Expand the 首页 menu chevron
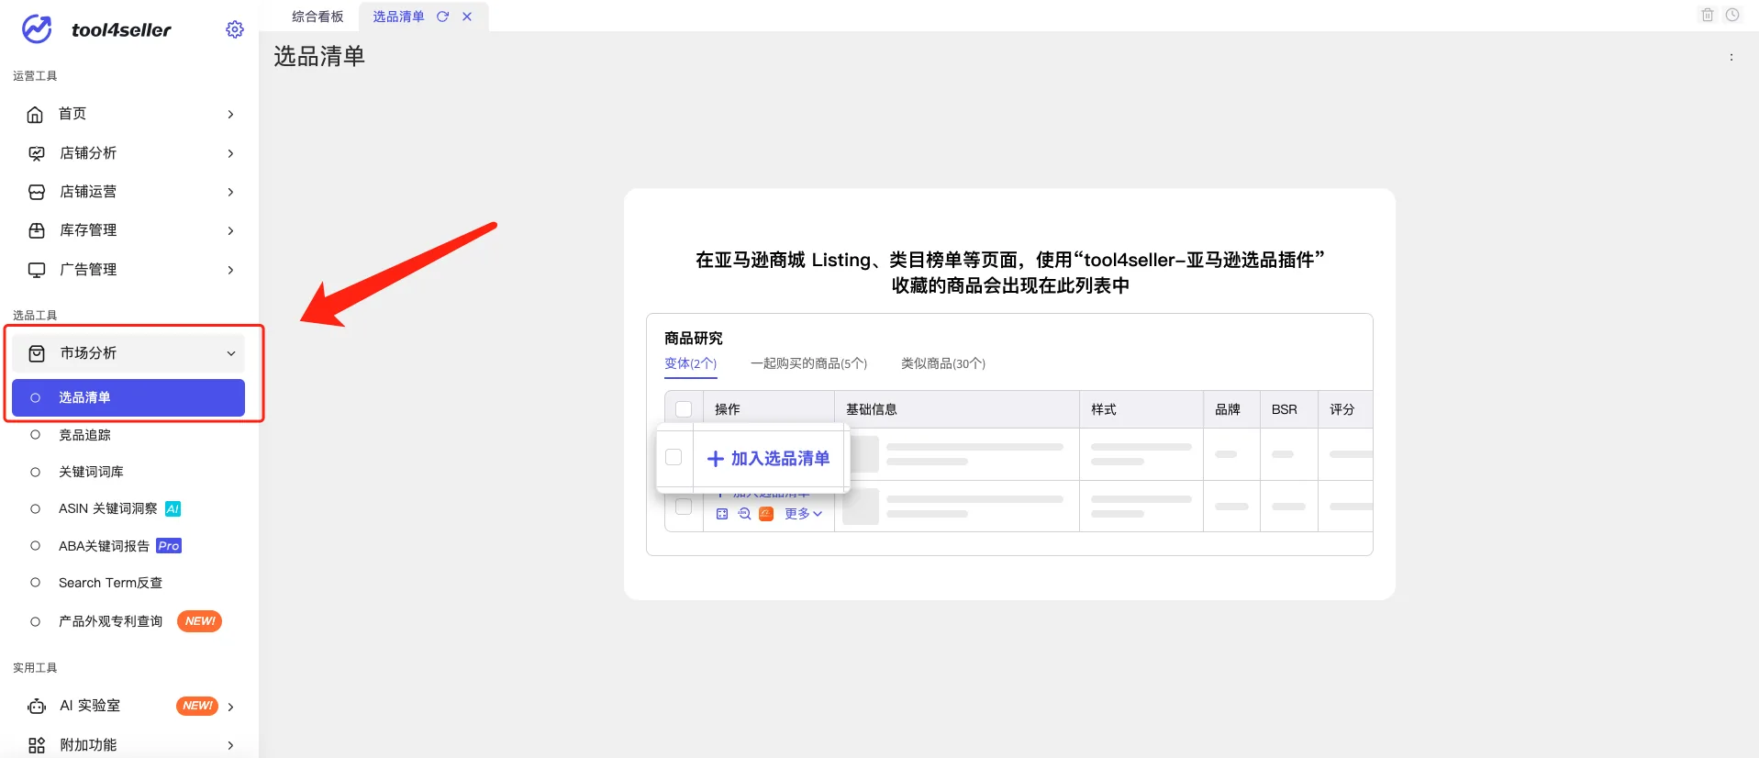The image size is (1759, 758). tap(230, 115)
